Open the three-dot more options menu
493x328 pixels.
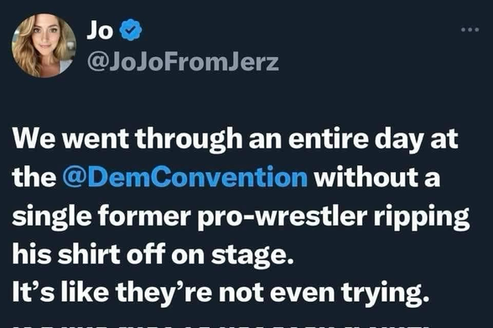470,30
